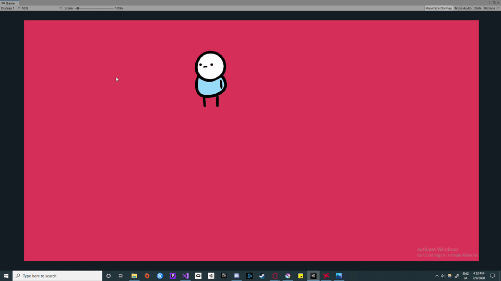Image resolution: width=501 pixels, height=281 pixels.
Task: Click the Scale slider handle
Action: [x=78, y=8]
